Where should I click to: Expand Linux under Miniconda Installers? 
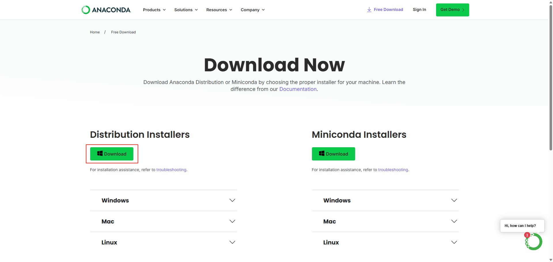pyautogui.click(x=385, y=242)
